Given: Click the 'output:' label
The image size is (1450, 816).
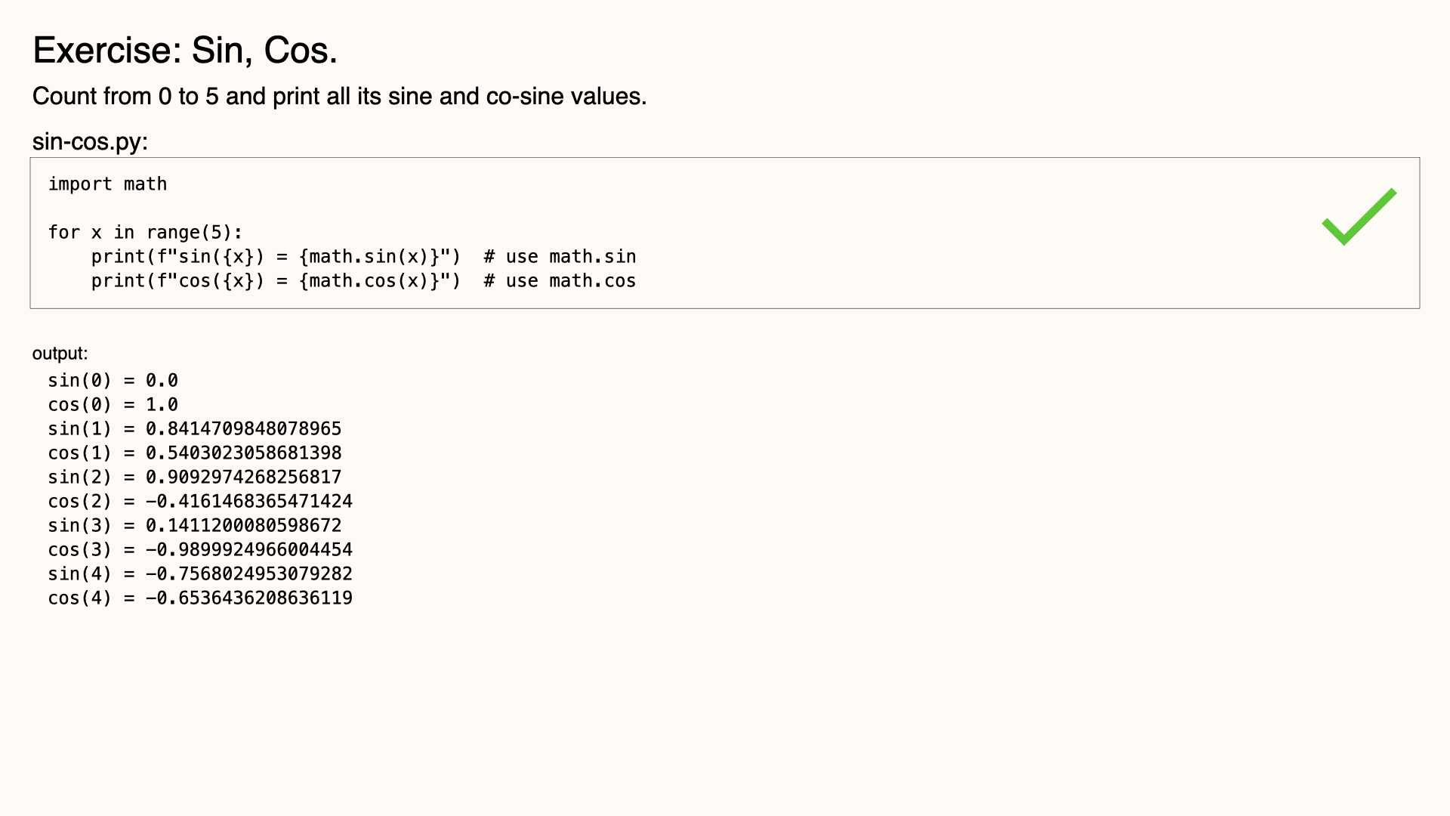Looking at the screenshot, I should [x=60, y=354].
